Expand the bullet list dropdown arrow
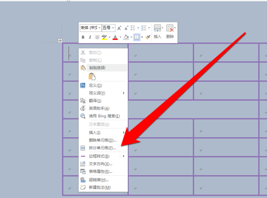This screenshot has width=267, height=198. pos(138,28)
